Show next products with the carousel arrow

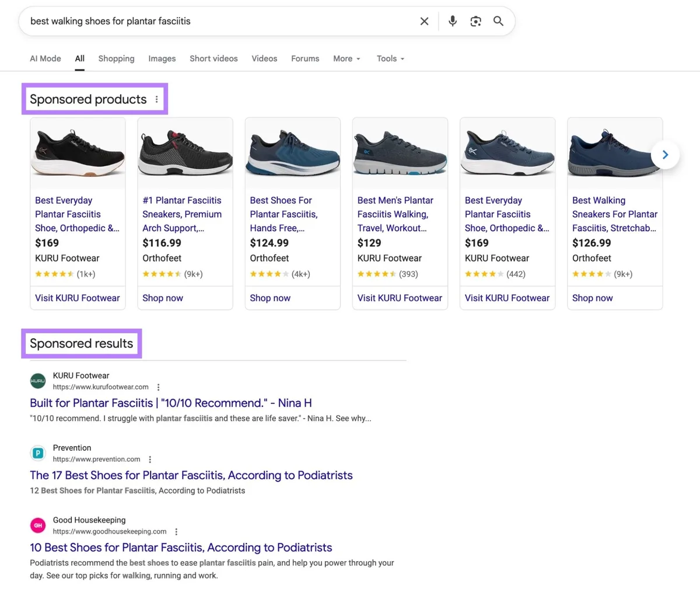click(x=665, y=155)
